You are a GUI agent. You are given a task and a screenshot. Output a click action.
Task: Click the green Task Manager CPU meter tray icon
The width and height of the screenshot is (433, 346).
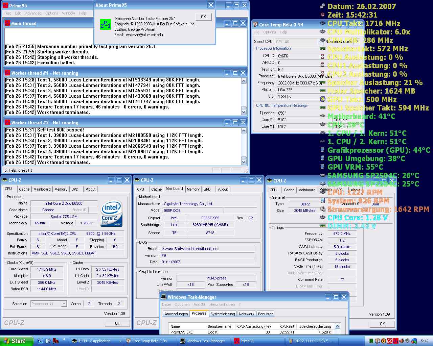pos(371,341)
